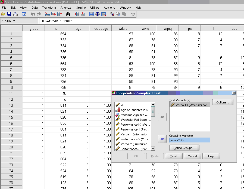Click the Grouping Variable field showing group(? ?)
This screenshot has height=189, width=244.
tap(189, 140)
